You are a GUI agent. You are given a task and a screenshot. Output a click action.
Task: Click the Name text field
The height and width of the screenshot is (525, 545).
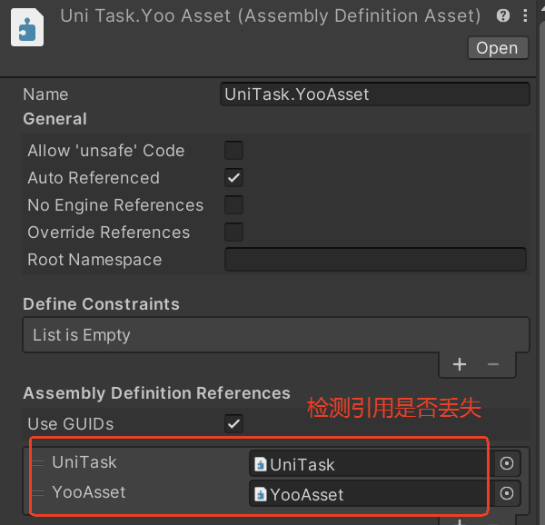pos(375,94)
